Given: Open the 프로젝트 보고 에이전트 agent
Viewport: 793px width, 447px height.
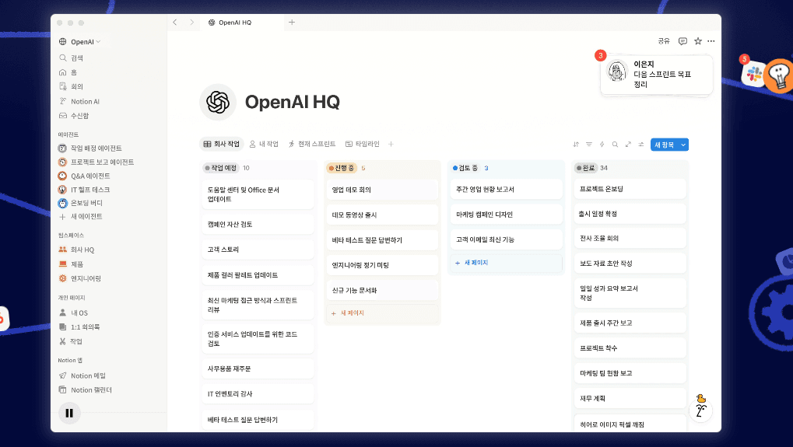Looking at the screenshot, I should (96, 162).
